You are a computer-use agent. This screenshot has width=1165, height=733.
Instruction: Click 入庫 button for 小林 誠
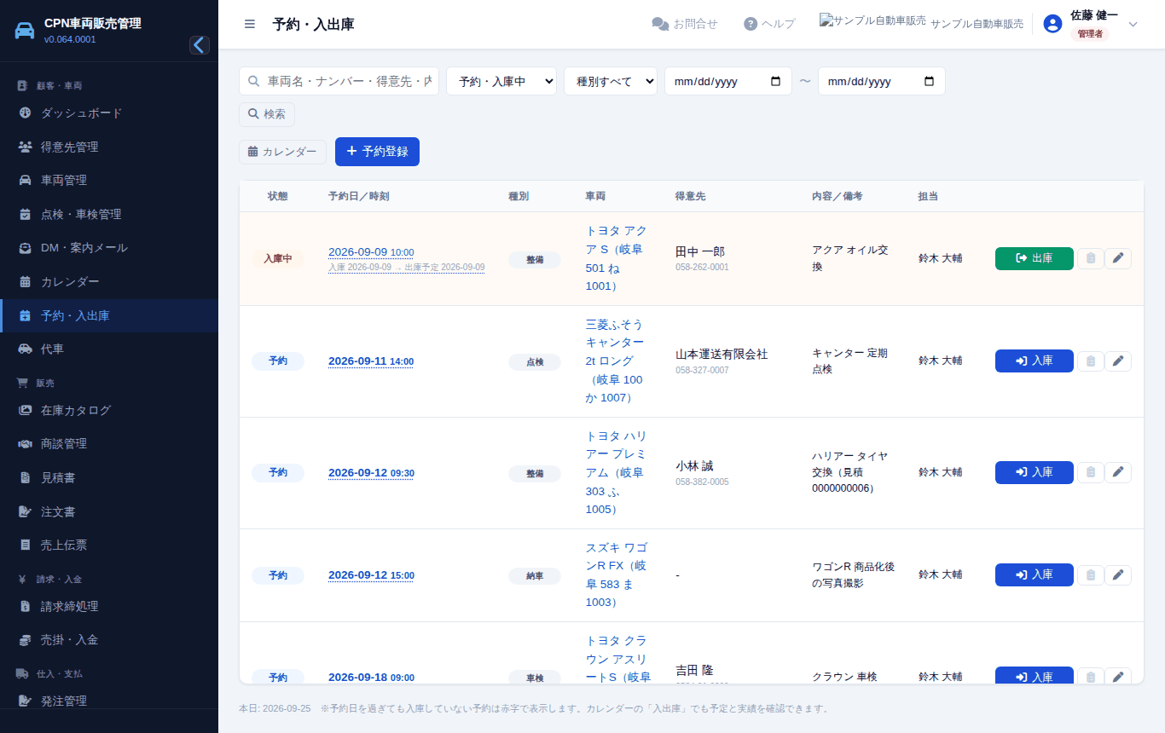1034,472
